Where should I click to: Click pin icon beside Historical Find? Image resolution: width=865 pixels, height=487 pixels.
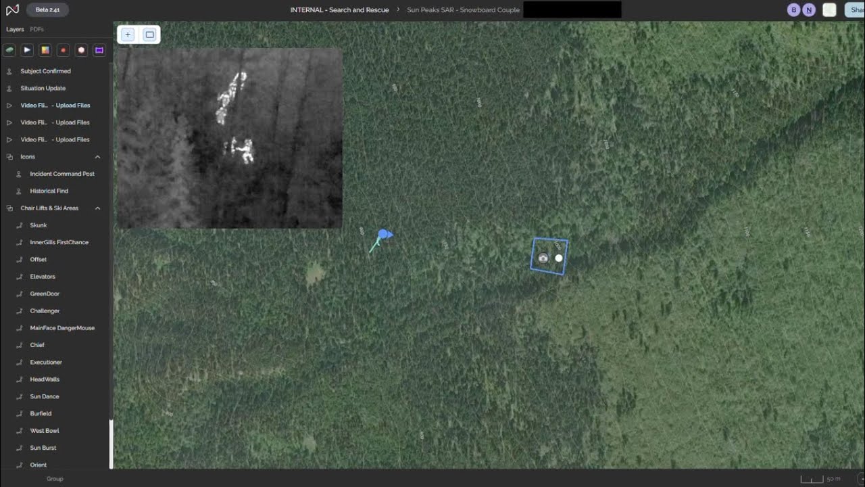click(19, 191)
